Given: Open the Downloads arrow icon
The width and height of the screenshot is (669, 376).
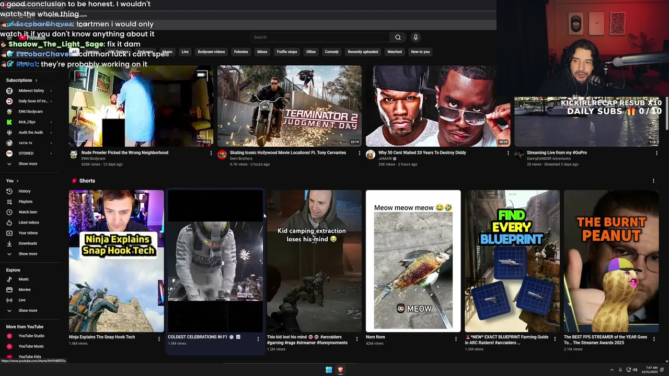Looking at the screenshot, I should coord(9,243).
